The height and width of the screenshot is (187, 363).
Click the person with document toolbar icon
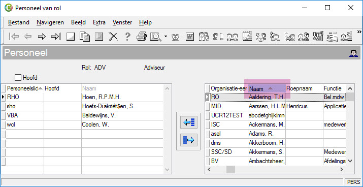pos(218,37)
